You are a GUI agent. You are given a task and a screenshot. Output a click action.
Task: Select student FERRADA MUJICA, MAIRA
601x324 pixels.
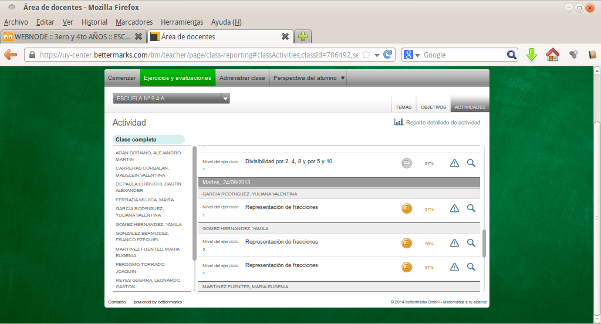[x=144, y=200]
